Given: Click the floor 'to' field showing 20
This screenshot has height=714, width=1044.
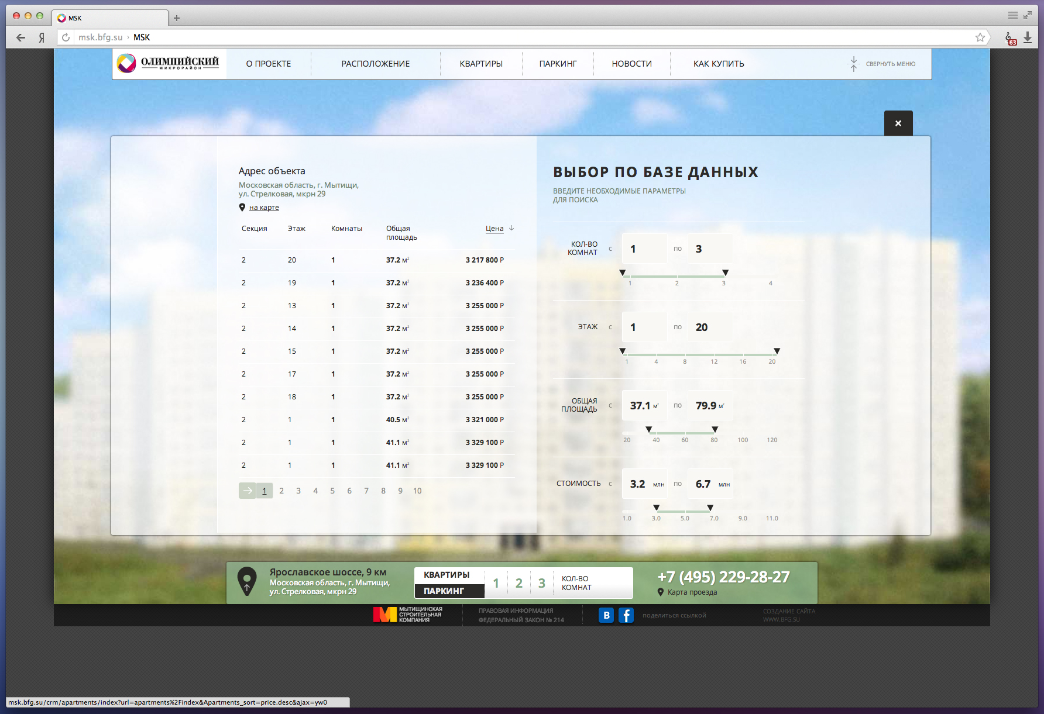Looking at the screenshot, I should [710, 327].
